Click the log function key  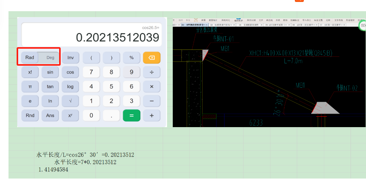coord(70,87)
